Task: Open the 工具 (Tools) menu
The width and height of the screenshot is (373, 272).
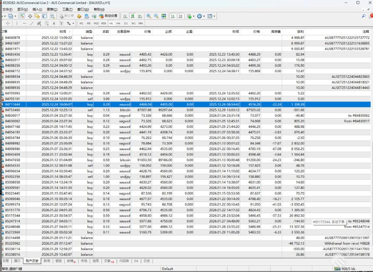Action: pos(68,9)
